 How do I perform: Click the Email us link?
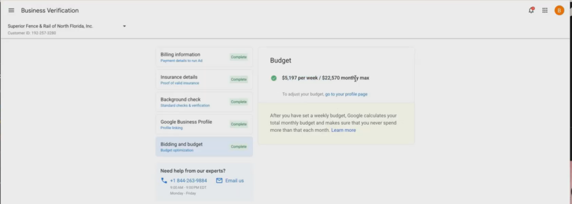pyautogui.click(x=235, y=181)
